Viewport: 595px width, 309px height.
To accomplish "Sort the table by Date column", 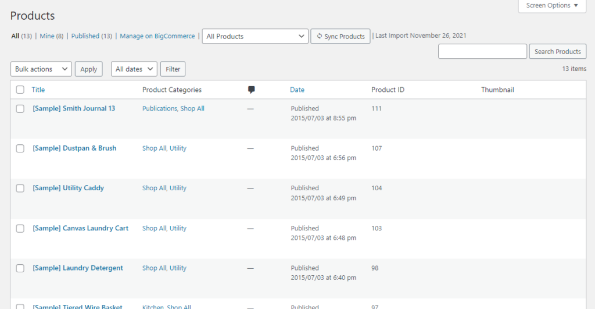I will (297, 90).
